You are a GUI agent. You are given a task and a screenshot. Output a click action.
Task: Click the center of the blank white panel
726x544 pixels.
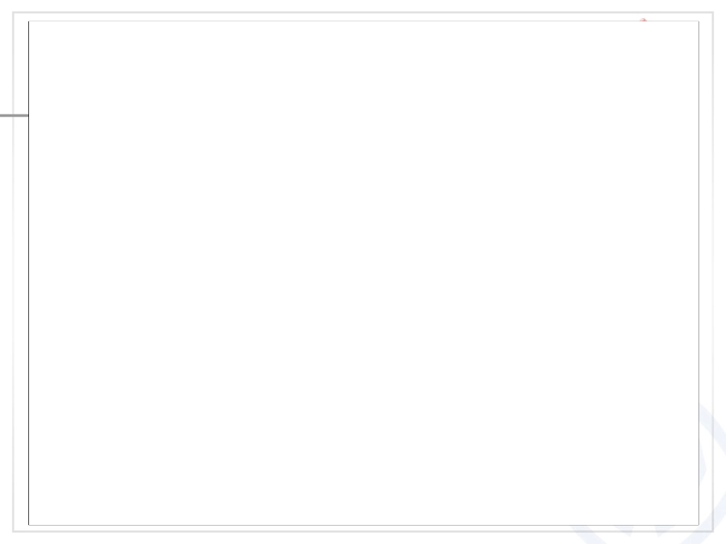[x=364, y=273]
